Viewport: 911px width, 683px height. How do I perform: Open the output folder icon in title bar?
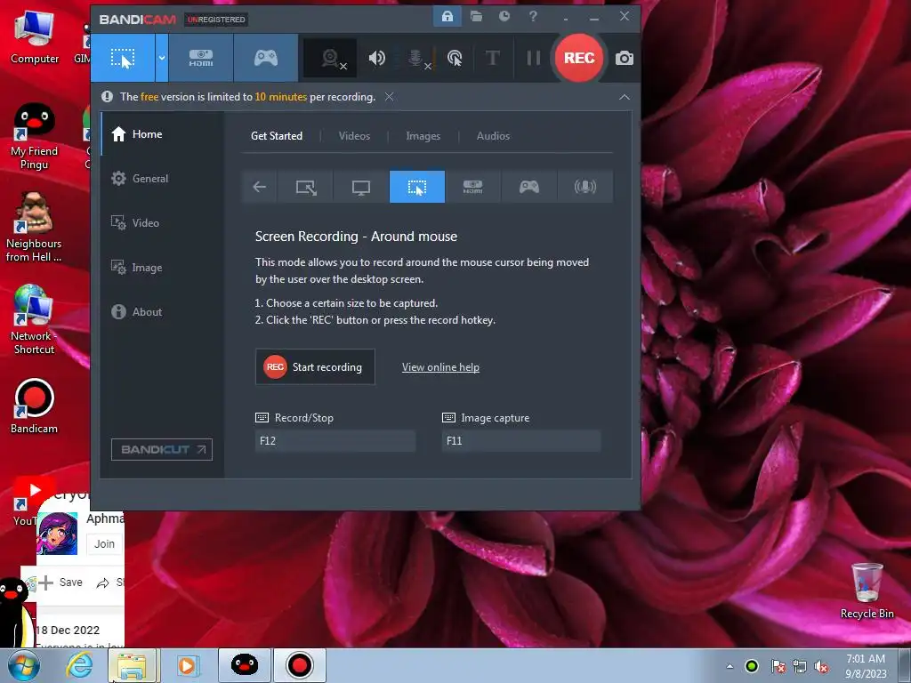point(477,16)
